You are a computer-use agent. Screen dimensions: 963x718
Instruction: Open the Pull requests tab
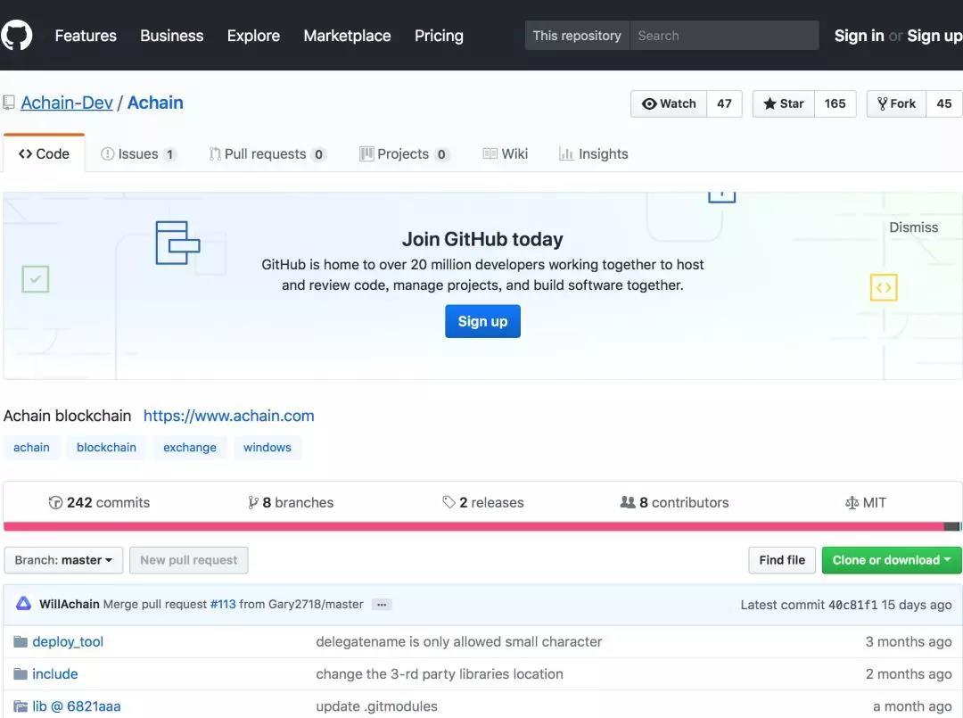(267, 153)
